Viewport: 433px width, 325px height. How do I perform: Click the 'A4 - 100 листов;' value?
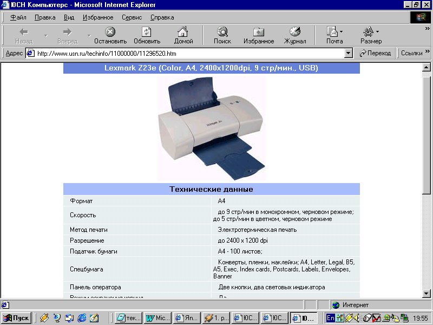240,251
